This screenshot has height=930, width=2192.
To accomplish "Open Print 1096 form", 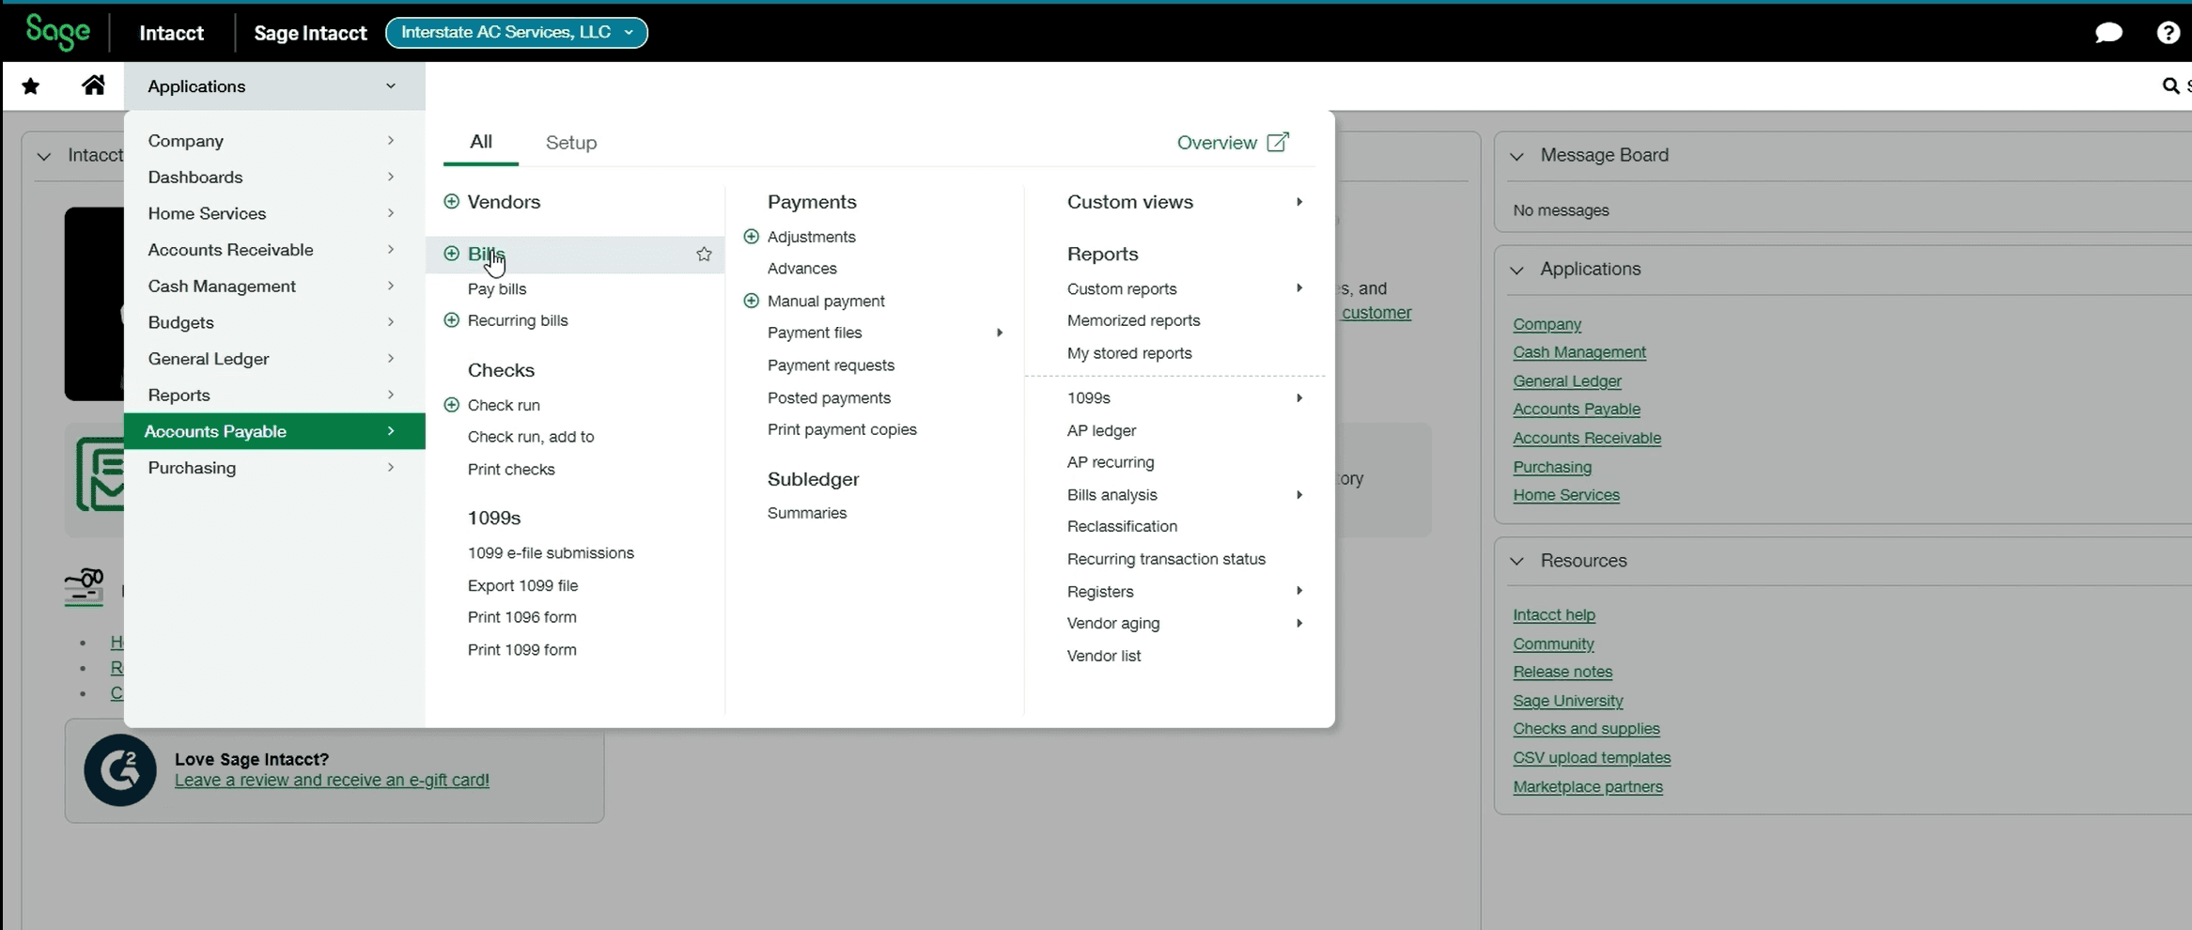I will point(521,617).
